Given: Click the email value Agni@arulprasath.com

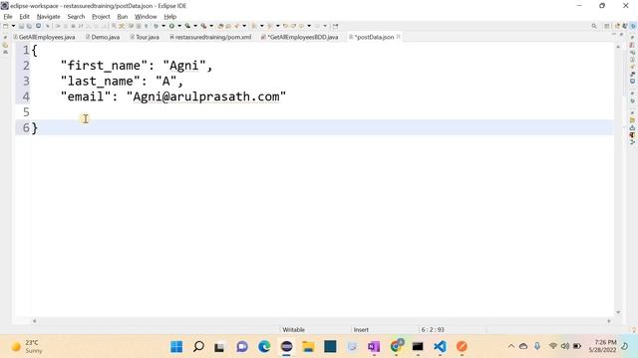Looking at the screenshot, I should click(x=206, y=96).
